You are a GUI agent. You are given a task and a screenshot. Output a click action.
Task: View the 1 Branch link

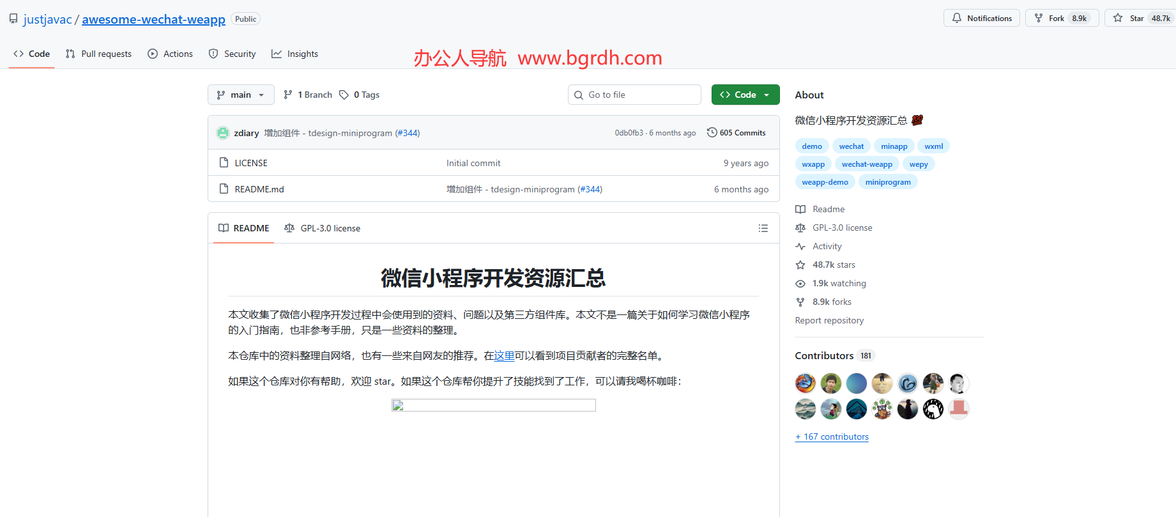pos(308,95)
